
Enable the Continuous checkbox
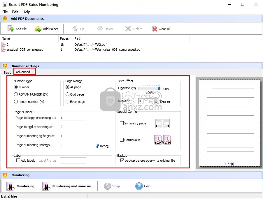coord(122,140)
